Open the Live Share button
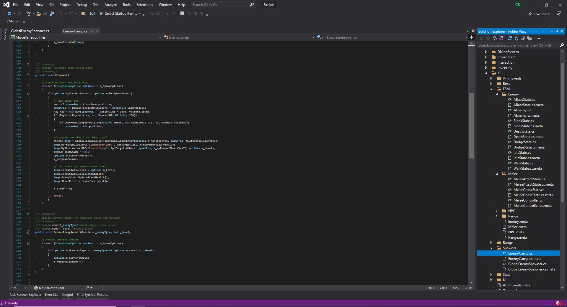567x307 pixels. pyautogui.click(x=538, y=14)
